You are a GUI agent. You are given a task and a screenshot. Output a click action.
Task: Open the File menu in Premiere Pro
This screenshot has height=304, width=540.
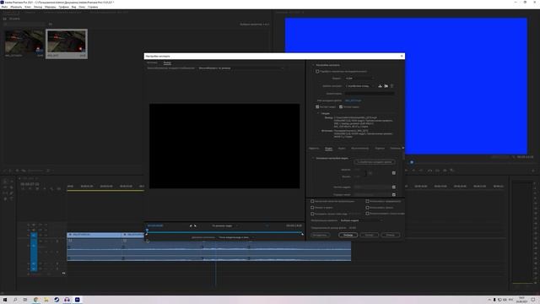pyautogui.click(x=4, y=7)
